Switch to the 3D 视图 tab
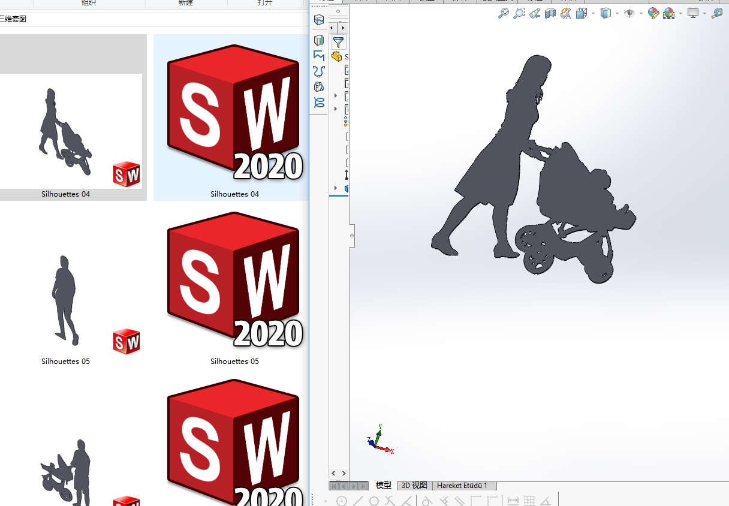Screen dimensions: 729x506 pyautogui.click(x=414, y=485)
